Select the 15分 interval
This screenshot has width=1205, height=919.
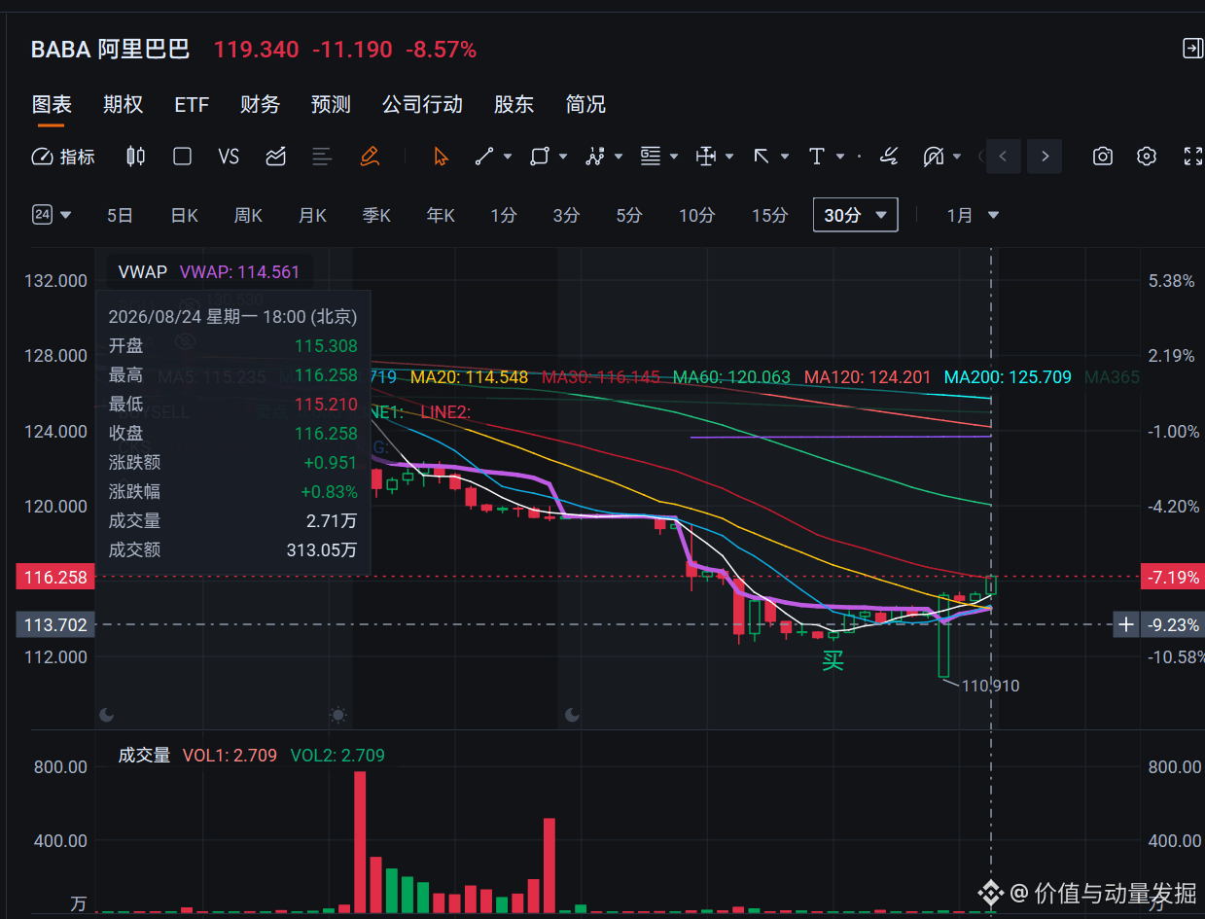tap(769, 216)
